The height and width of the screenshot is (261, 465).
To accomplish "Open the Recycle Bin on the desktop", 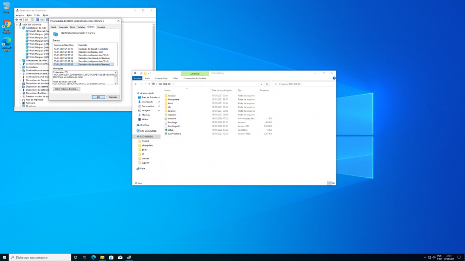I will pyautogui.click(x=7, y=6).
